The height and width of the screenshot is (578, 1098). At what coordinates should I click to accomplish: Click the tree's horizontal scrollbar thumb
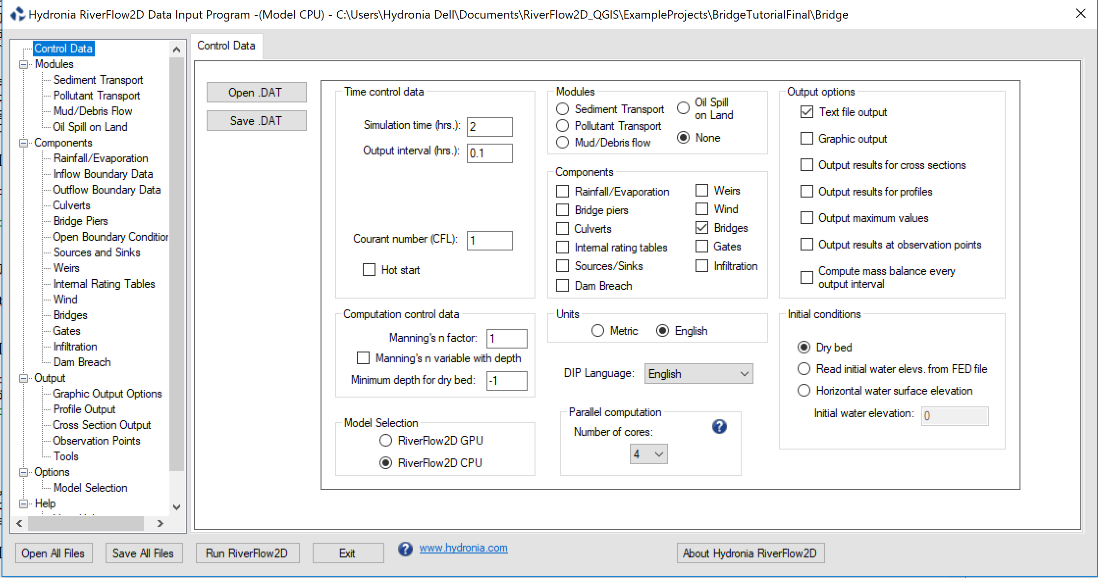click(86, 524)
